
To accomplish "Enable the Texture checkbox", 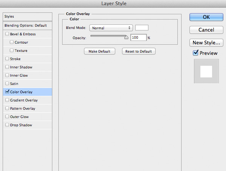I will [12, 51].
